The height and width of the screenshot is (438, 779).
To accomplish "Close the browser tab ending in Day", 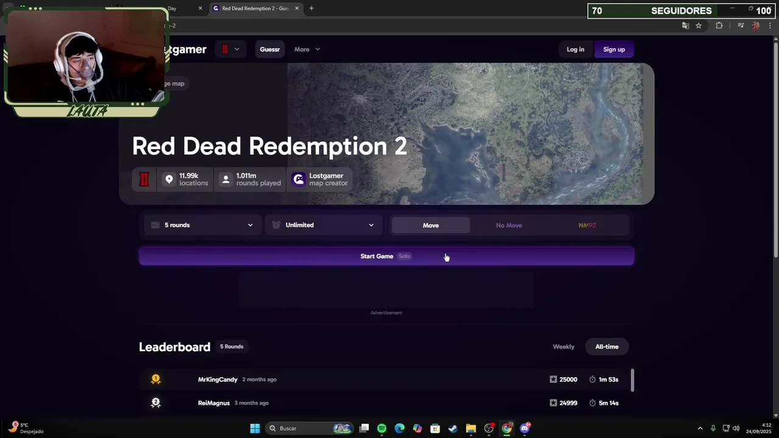I will point(200,9).
